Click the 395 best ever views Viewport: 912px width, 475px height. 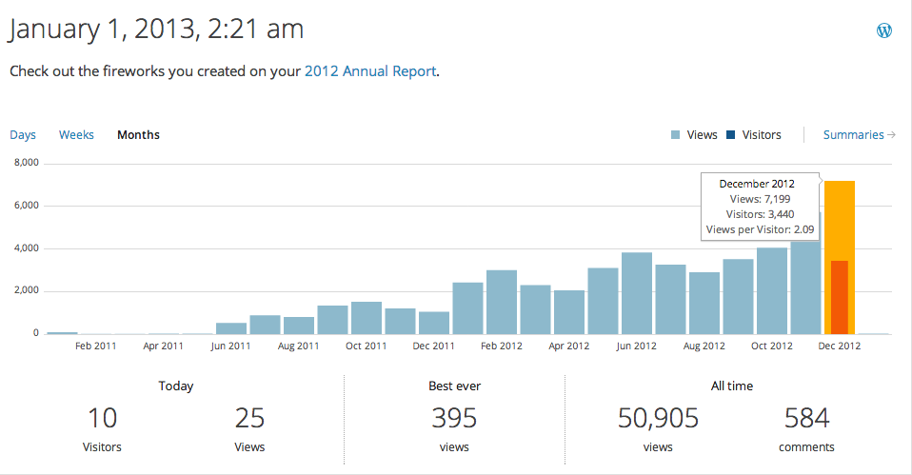pyautogui.click(x=454, y=418)
